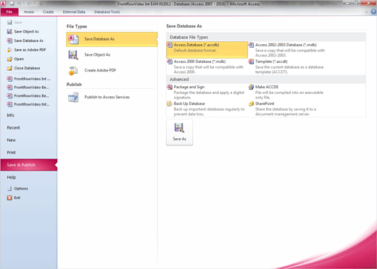
Task: Switch to the Database Tools tab
Action: [x=107, y=12]
